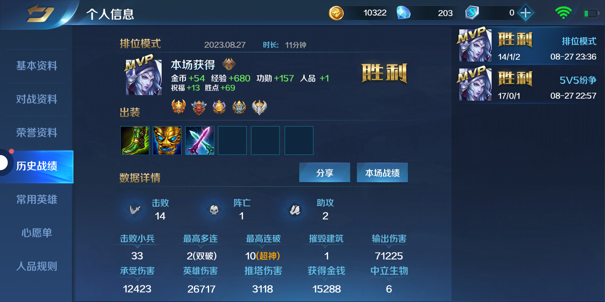
Task: Tap the blue diamond currency icon
Action: [x=403, y=13]
